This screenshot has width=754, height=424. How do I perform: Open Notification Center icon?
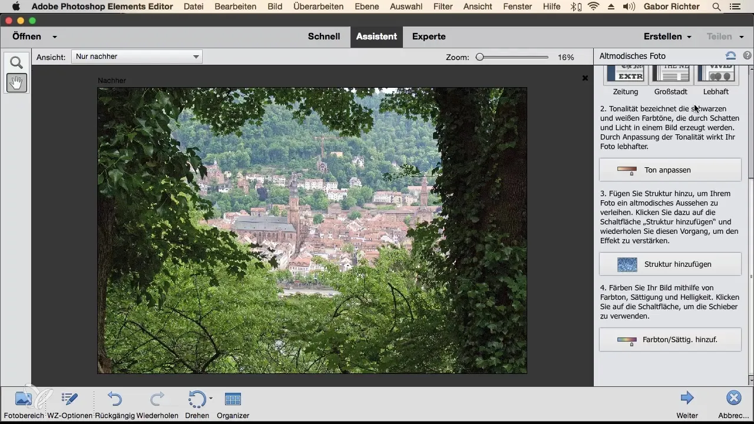pyautogui.click(x=735, y=7)
